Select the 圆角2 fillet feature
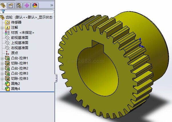This screenshot has width=172, height=122. (15, 84)
